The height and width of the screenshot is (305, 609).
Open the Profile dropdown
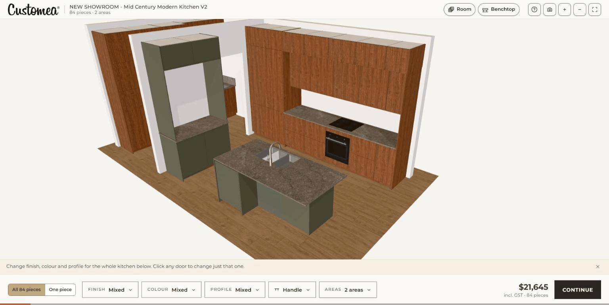point(235,290)
